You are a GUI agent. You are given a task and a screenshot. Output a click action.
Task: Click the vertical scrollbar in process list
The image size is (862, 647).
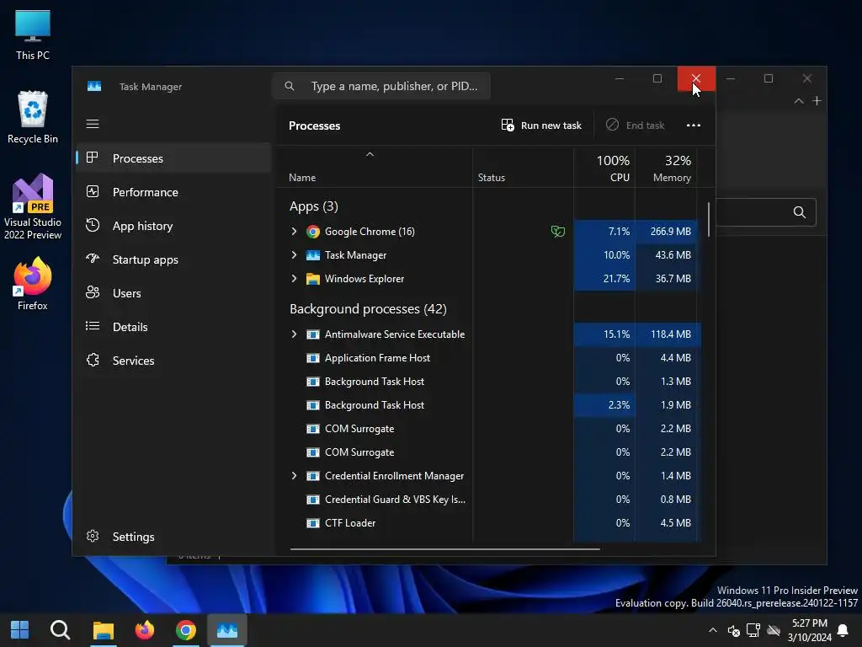coord(708,220)
